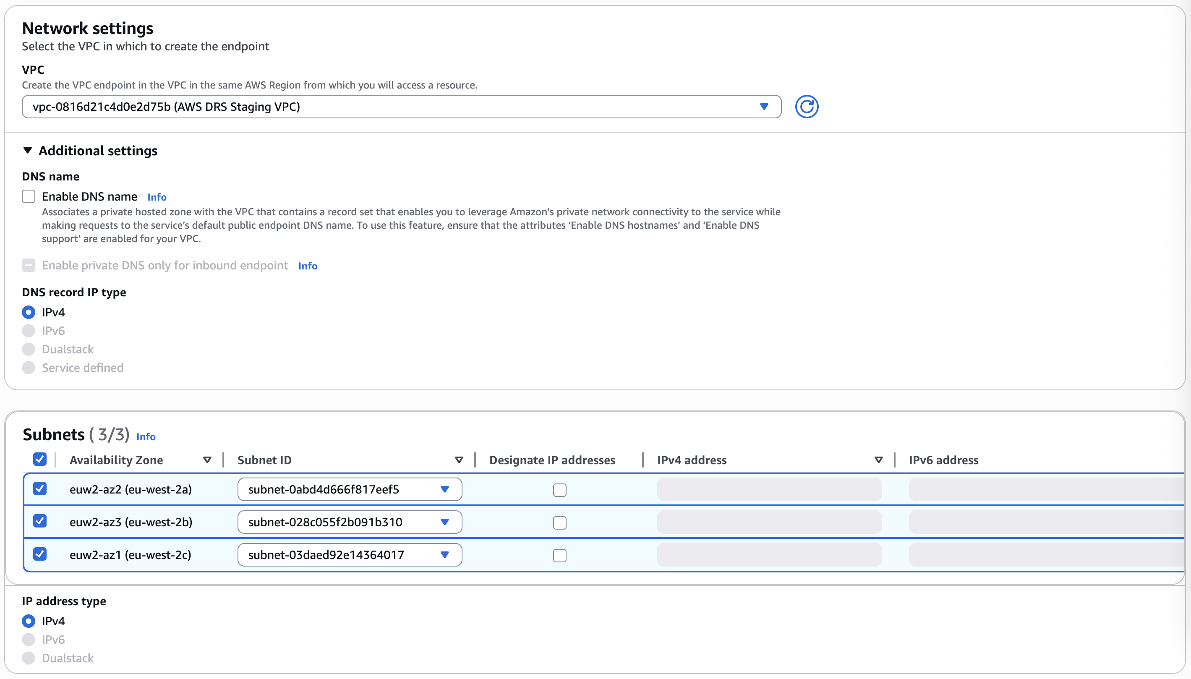Open the VPC selector showing AWS DRS Staging VPC
The width and height of the screenshot is (1191, 679).
[397, 106]
